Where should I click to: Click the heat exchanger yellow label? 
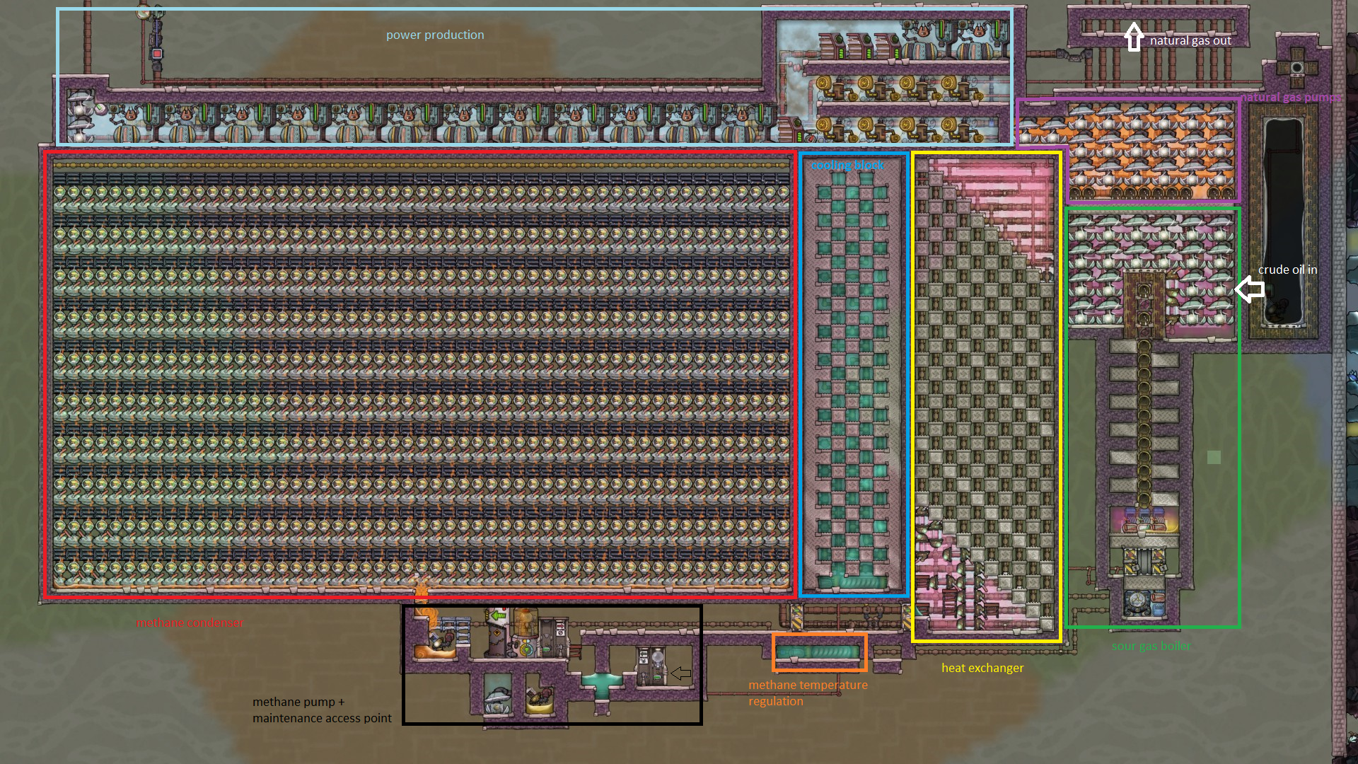pyautogui.click(x=982, y=668)
